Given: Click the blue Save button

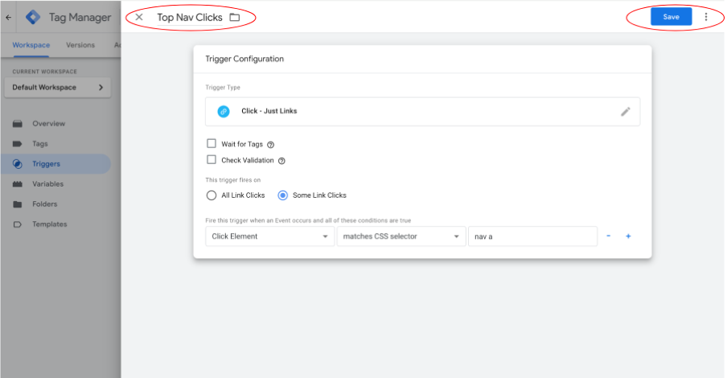Looking at the screenshot, I should 671,17.
